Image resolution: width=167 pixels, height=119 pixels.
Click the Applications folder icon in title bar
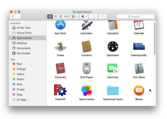[x=74, y=12]
